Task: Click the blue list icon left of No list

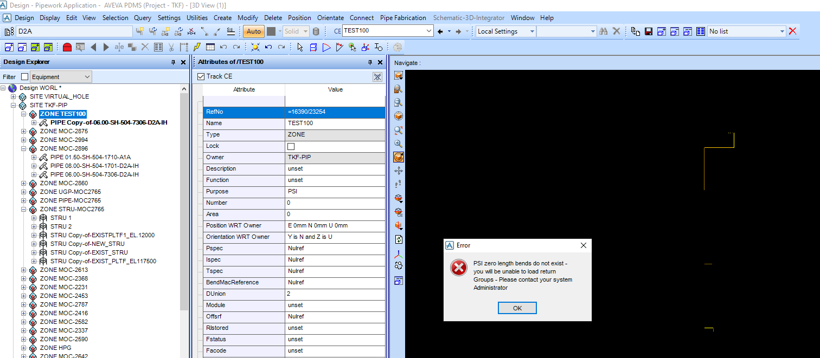Action: coord(700,31)
